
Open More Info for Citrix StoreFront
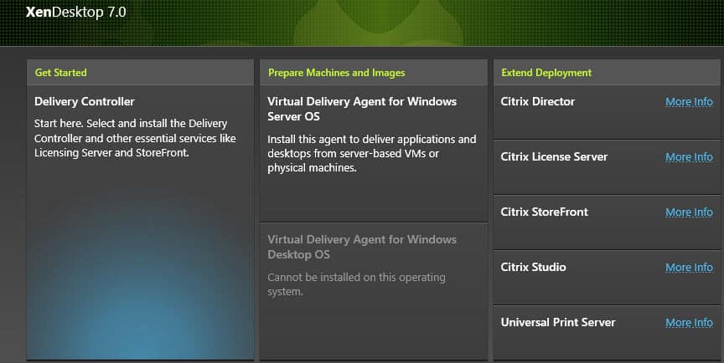coord(689,212)
